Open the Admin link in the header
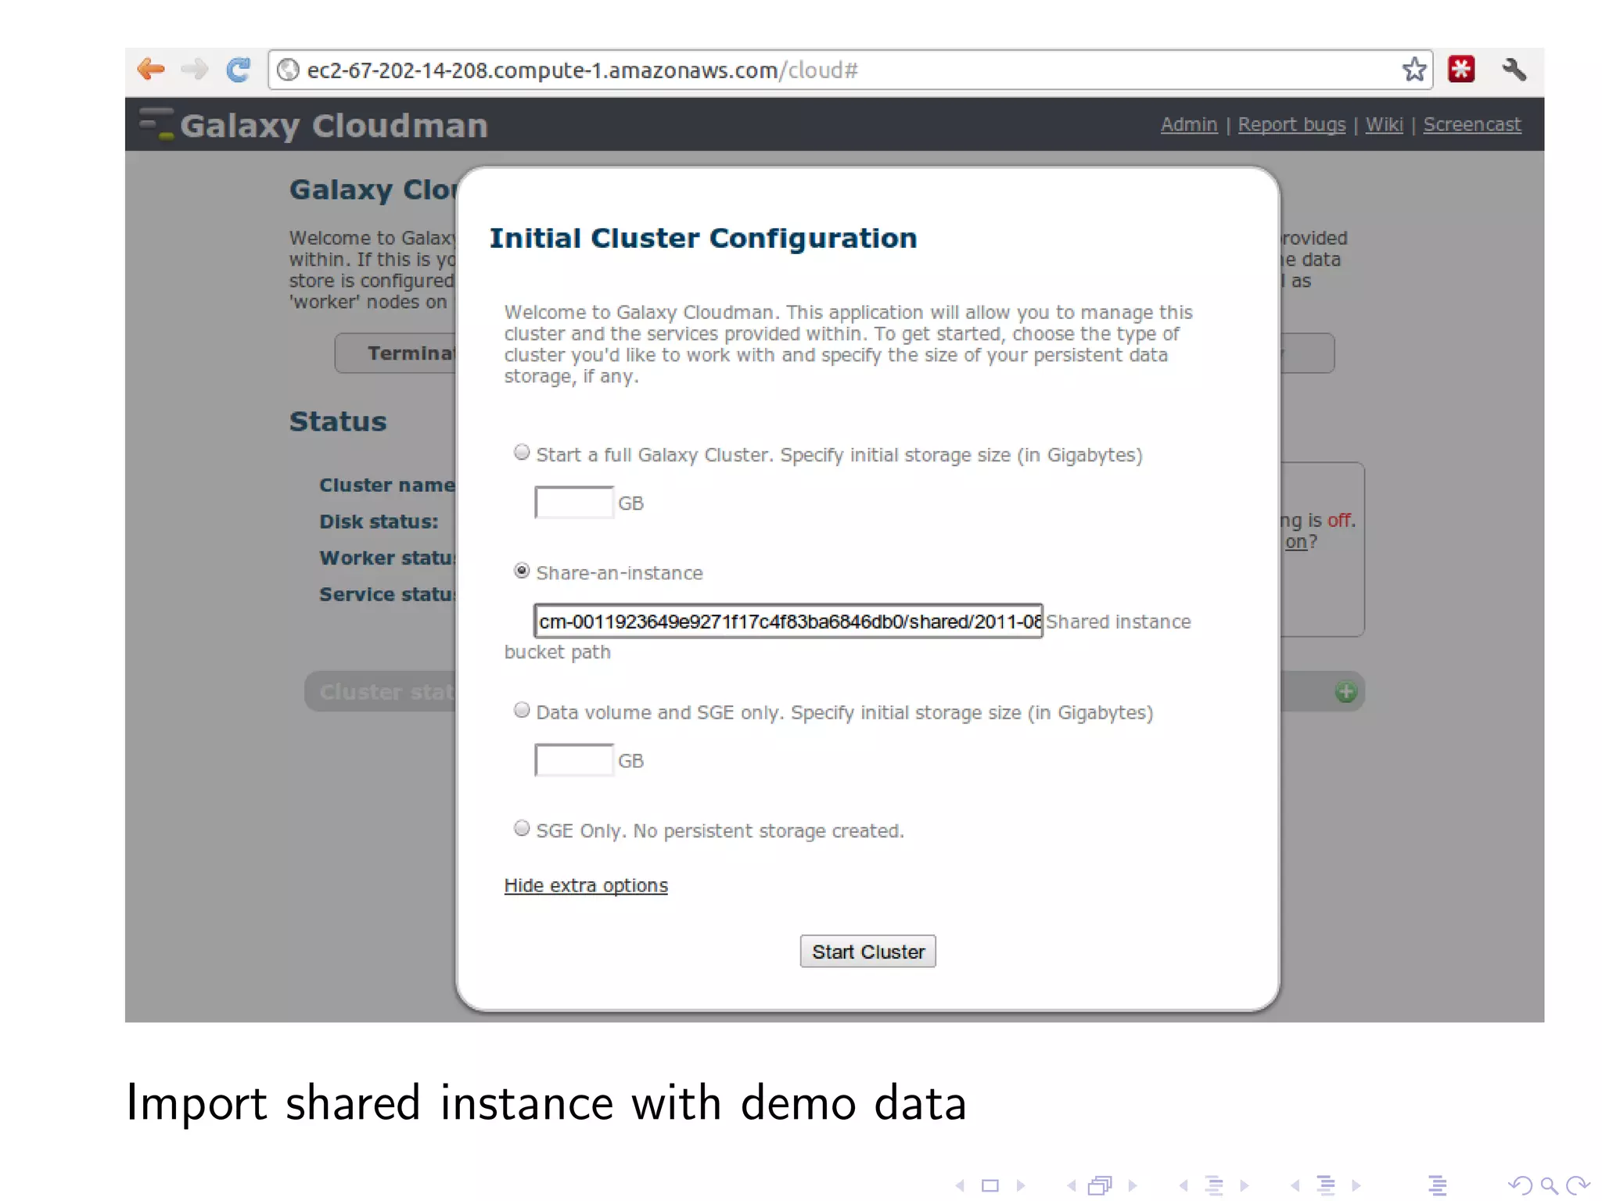This screenshot has width=1602, height=1201. 1189,124
